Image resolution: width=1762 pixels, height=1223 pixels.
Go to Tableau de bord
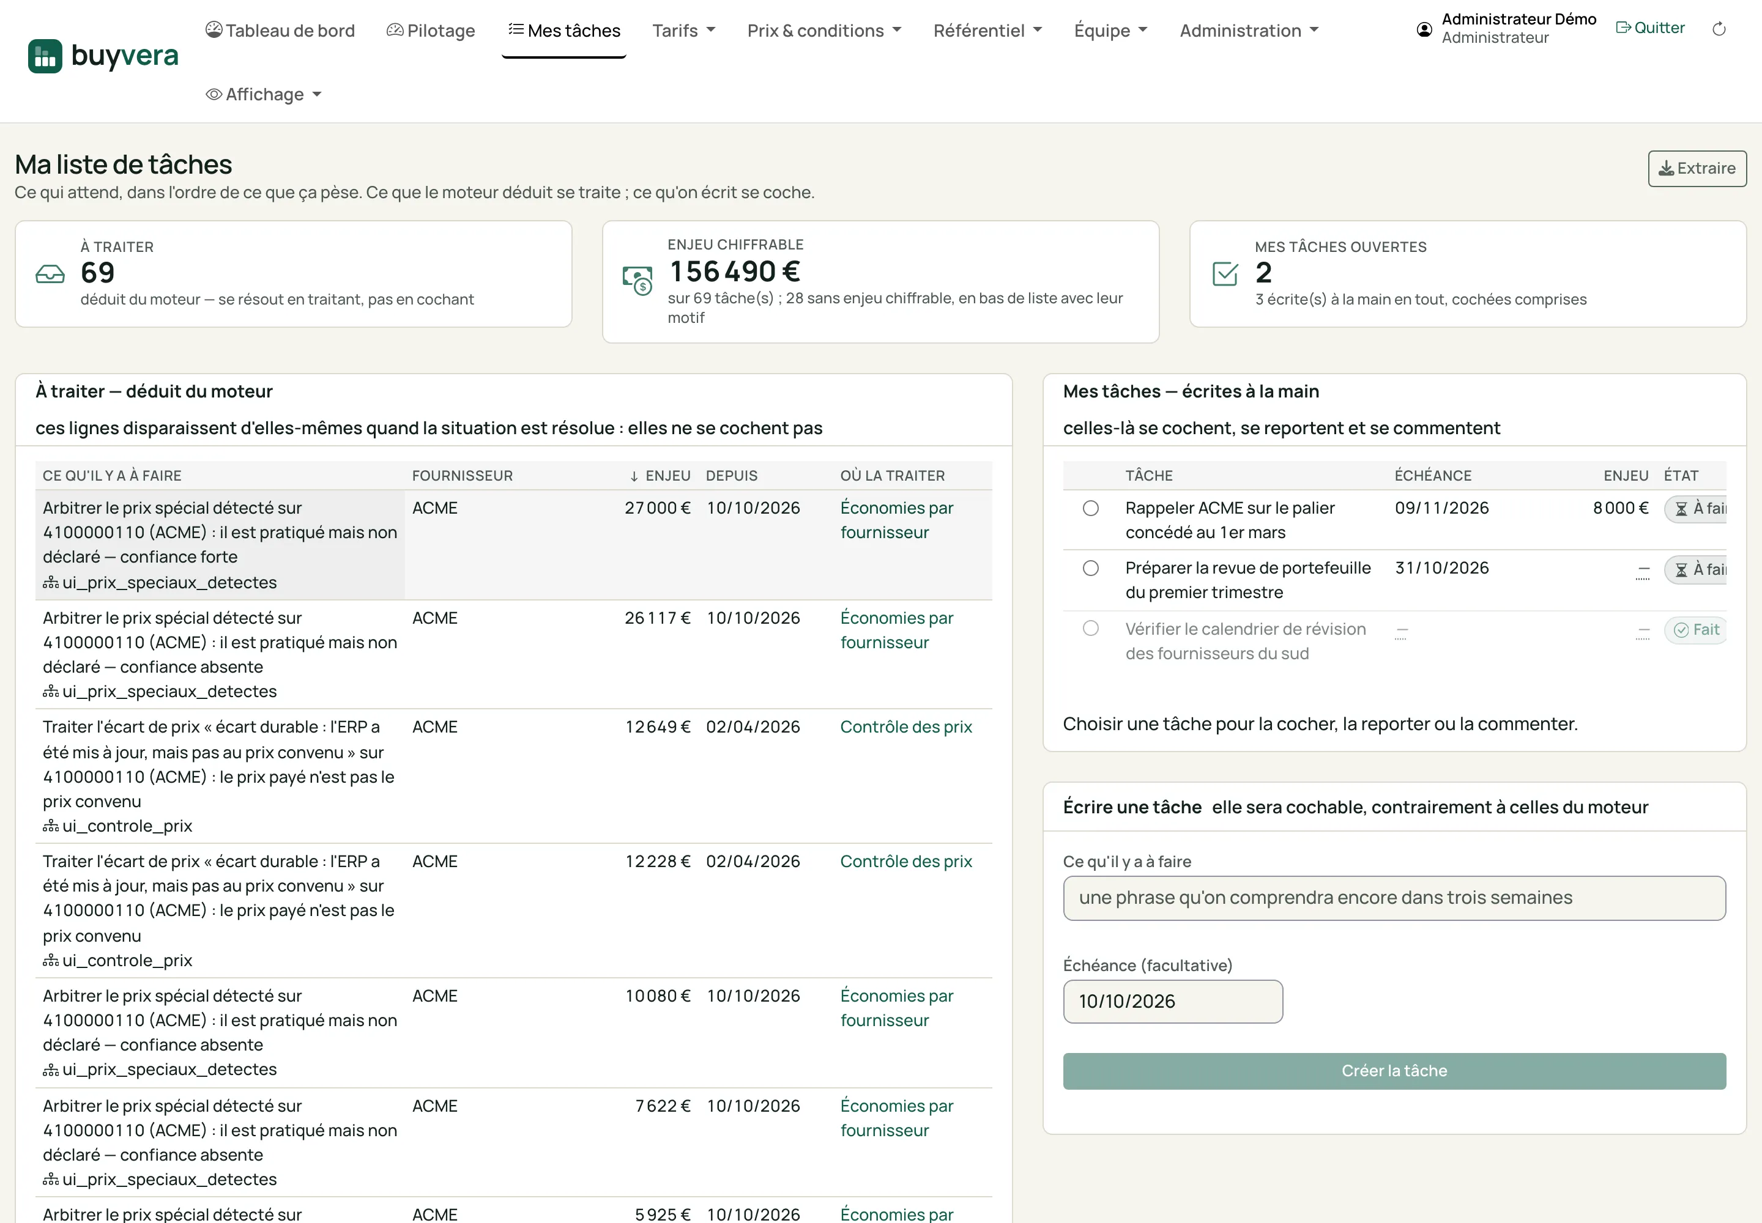coord(280,31)
